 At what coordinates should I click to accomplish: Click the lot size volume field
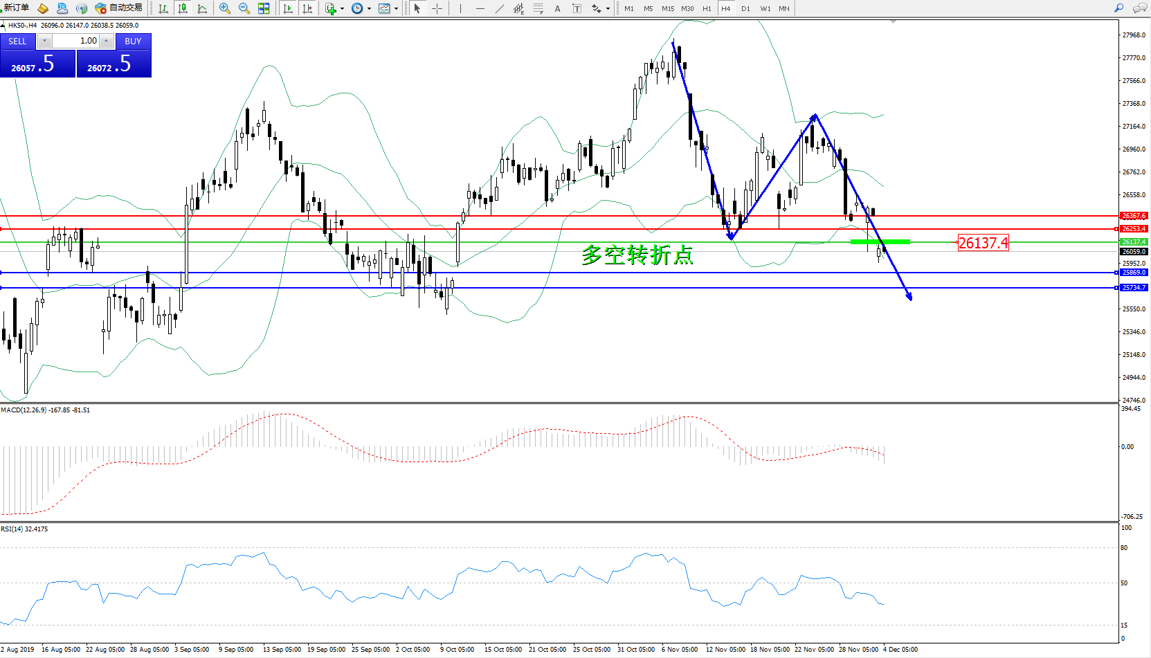pos(76,42)
